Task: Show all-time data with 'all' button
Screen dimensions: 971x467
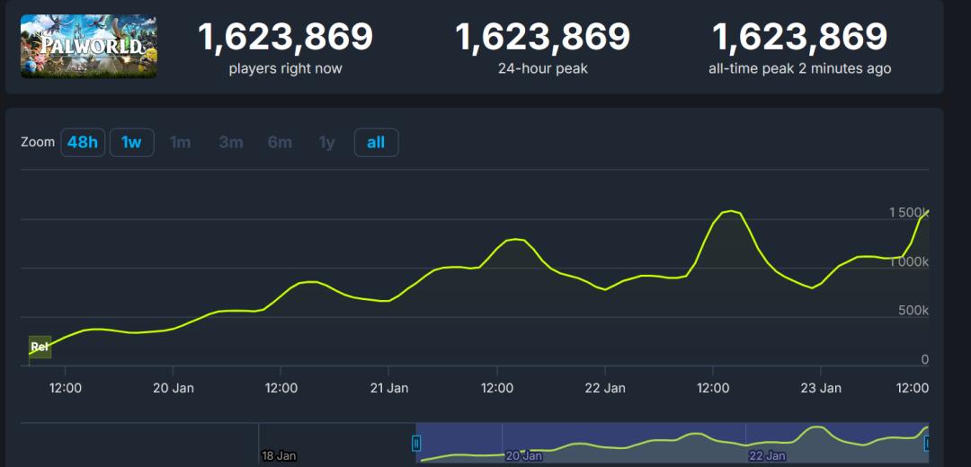Action: 376,142
